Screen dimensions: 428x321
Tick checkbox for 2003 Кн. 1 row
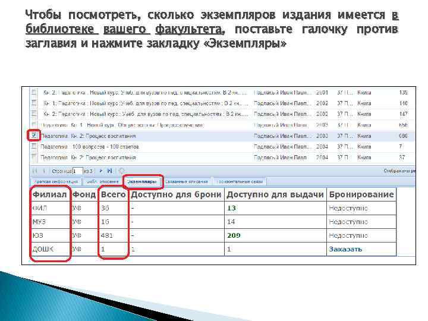pyautogui.click(x=34, y=124)
